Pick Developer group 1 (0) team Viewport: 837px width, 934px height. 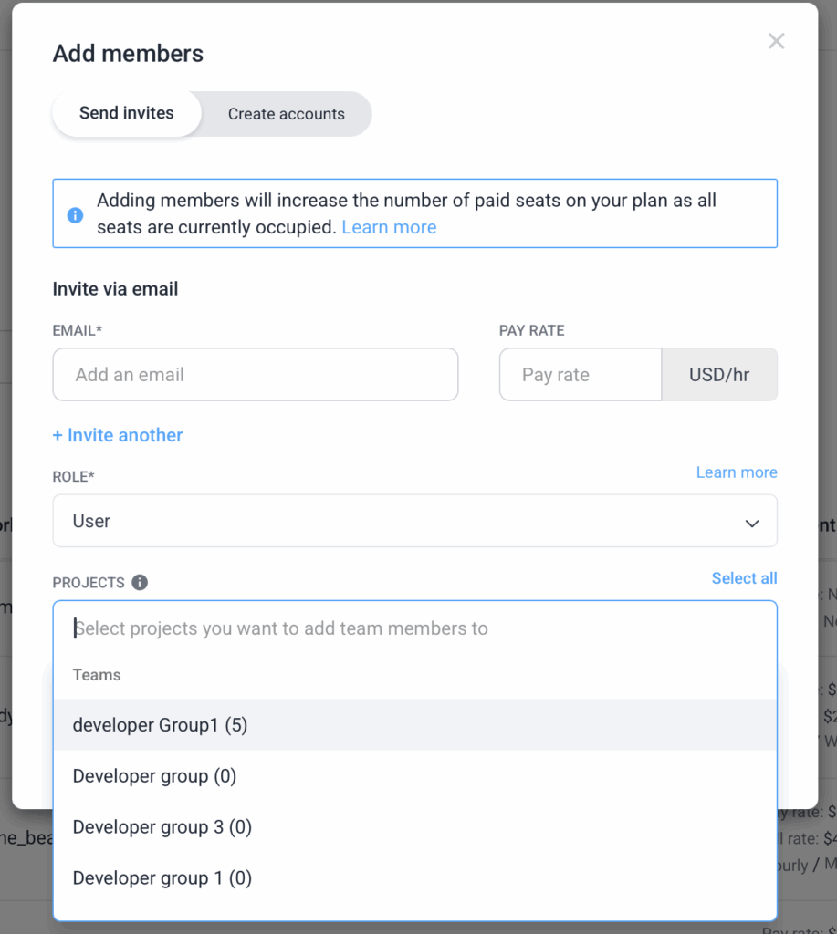[x=162, y=878]
